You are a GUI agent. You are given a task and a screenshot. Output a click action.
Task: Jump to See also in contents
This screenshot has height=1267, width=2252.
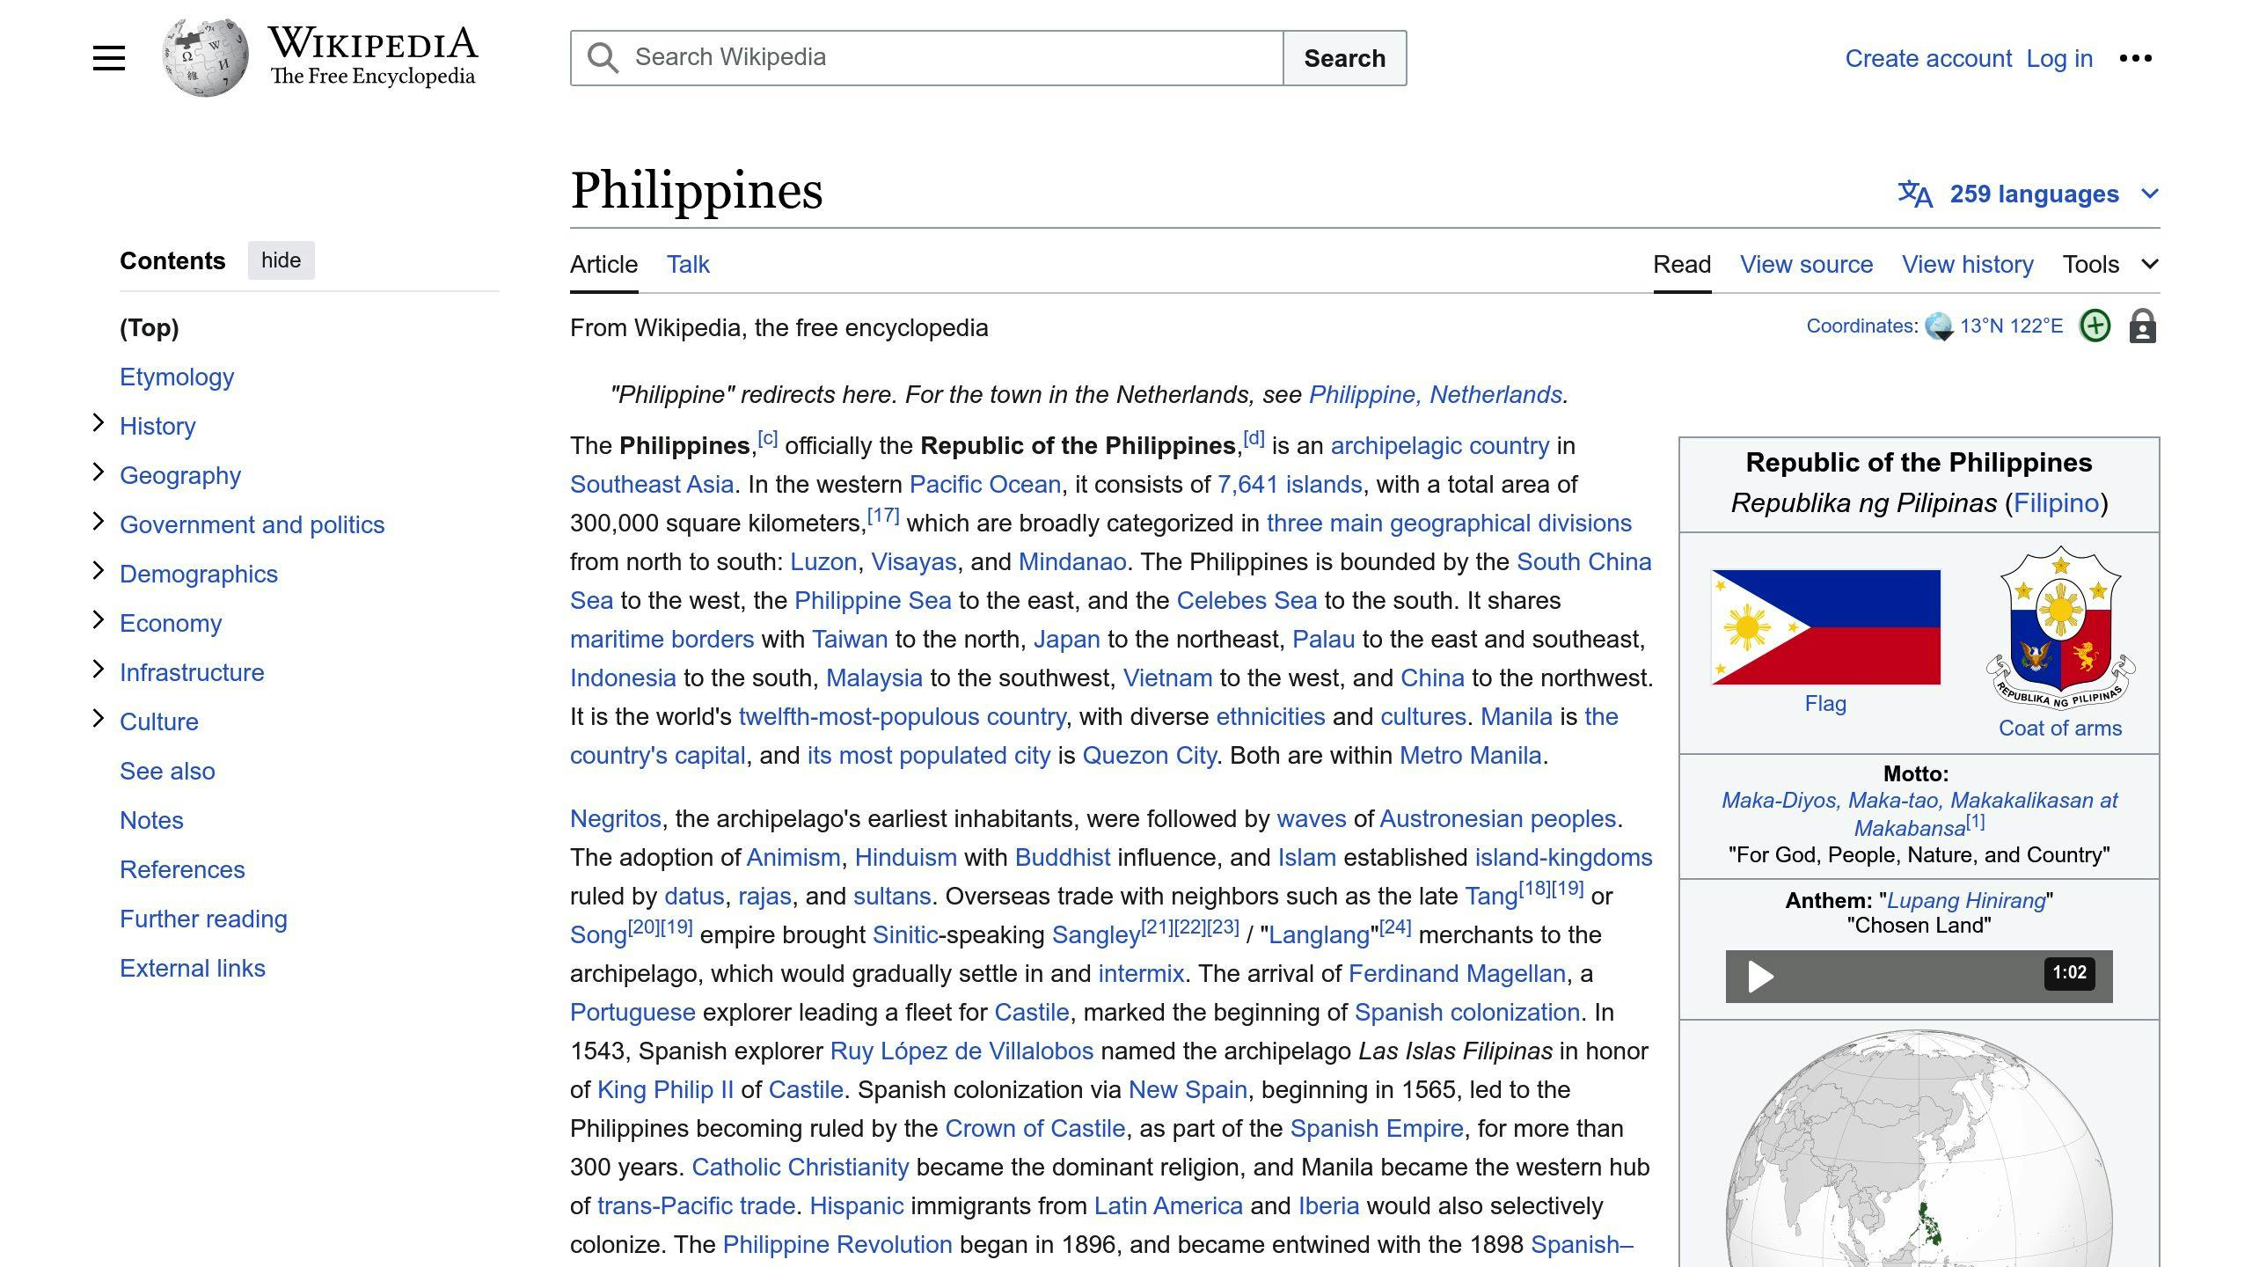pos(167,771)
